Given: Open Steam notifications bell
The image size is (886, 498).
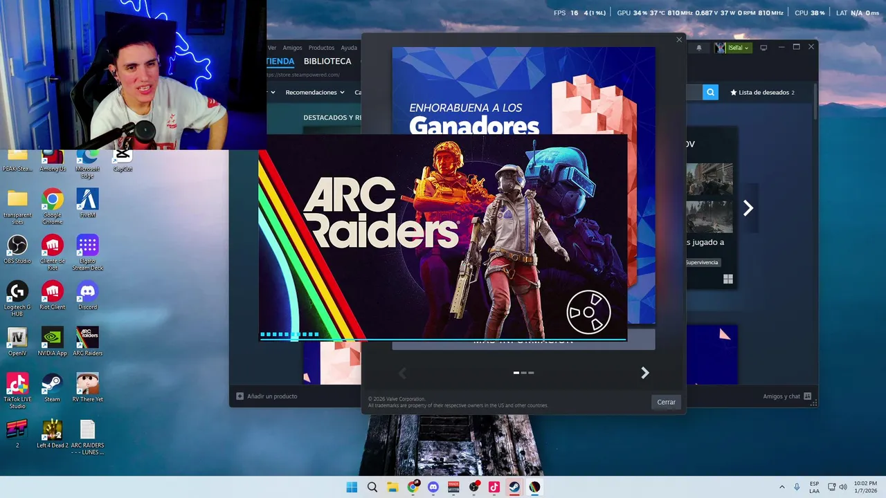Looking at the screenshot, I should point(699,48).
